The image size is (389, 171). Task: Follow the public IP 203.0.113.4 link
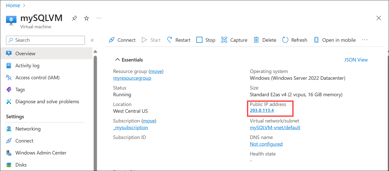(x=262, y=110)
